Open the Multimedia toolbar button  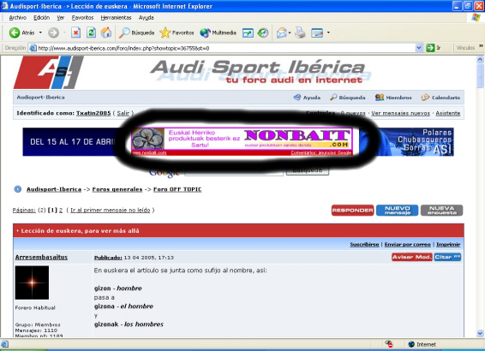(x=218, y=33)
